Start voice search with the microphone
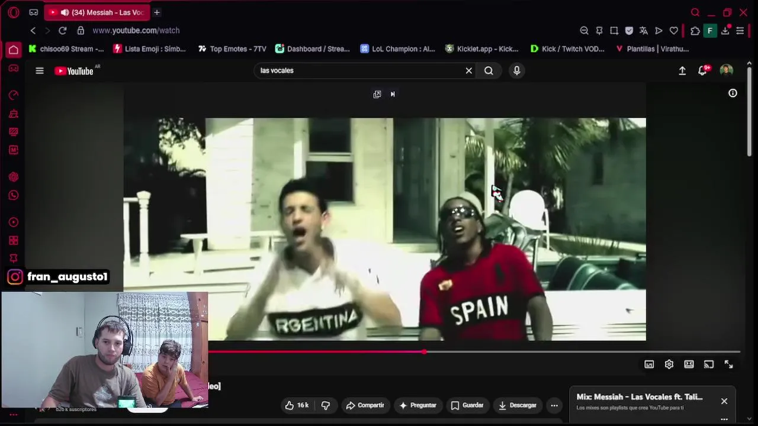 pos(517,70)
